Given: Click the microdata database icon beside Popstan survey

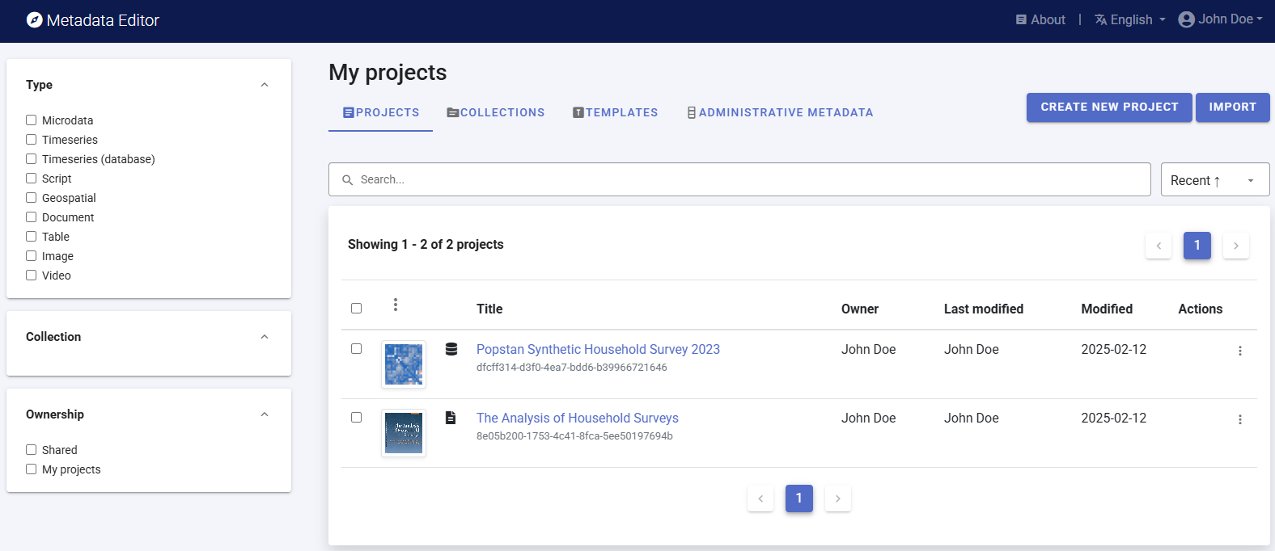Looking at the screenshot, I should [x=451, y=349].
